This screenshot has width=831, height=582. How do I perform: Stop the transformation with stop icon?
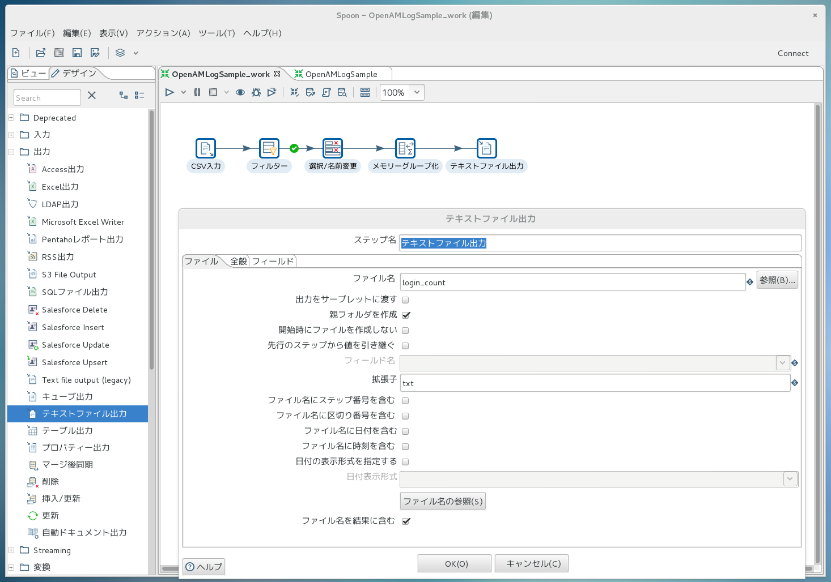pyautogui.click(x=213, y=92)
